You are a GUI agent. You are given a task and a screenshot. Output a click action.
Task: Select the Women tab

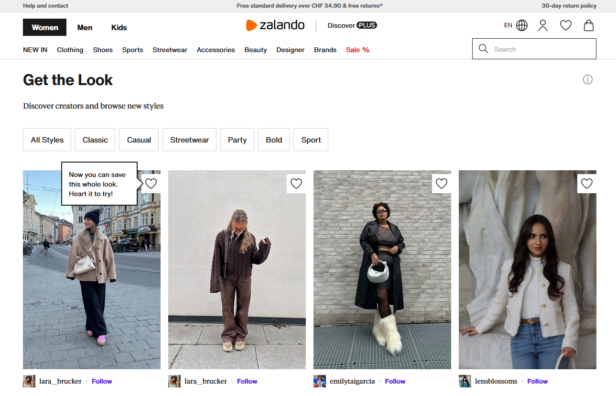coord(44,27)
